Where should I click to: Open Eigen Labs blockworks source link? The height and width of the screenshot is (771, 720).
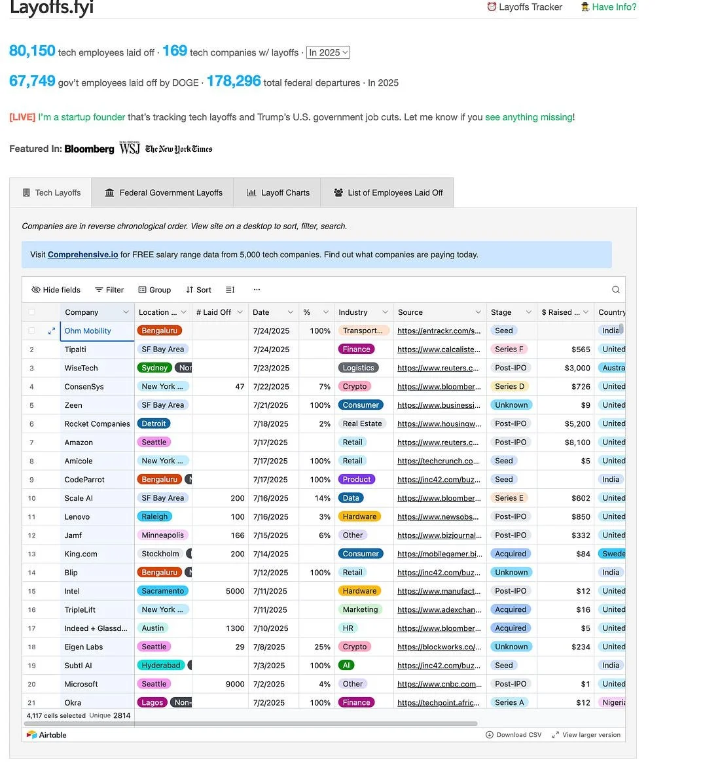point(439,647)
